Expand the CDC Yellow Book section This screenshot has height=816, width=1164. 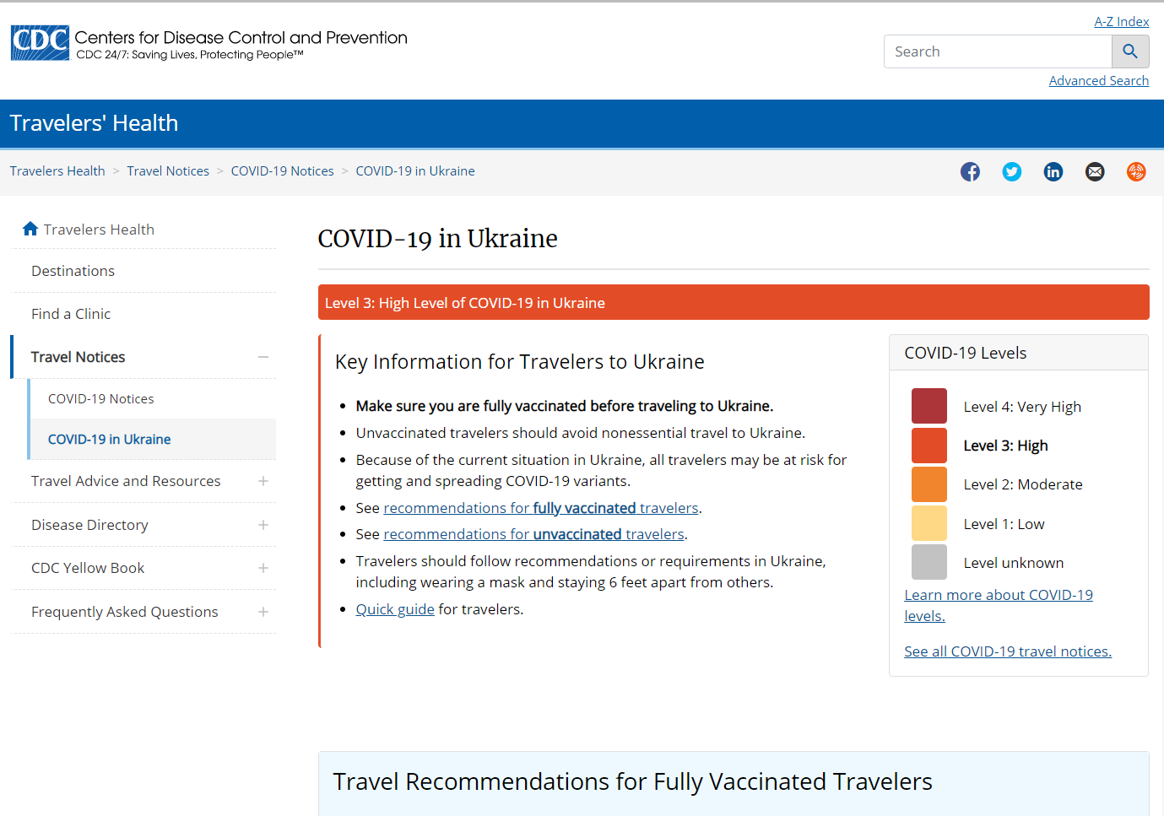click(x=263, y=568)
